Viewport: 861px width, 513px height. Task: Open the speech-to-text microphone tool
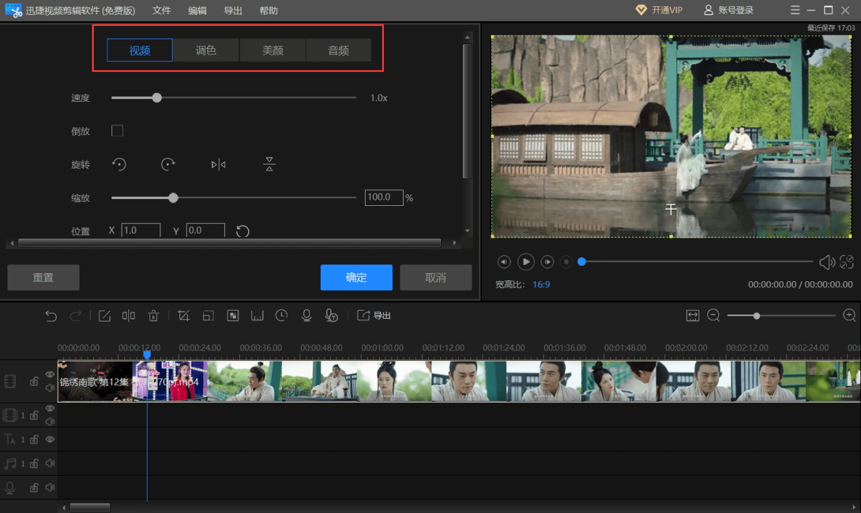click(331, 315)
